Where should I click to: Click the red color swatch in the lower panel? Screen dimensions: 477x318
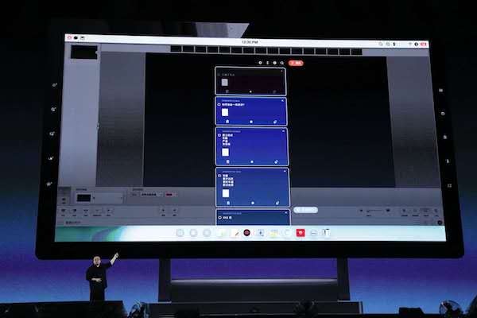[169, 195]
